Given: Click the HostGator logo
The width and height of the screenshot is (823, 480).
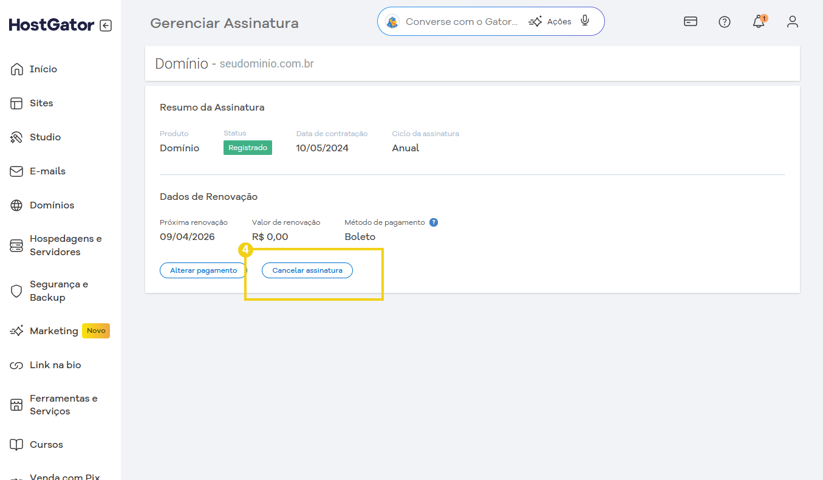Looking at the screenshot, I should click(52, 25).
